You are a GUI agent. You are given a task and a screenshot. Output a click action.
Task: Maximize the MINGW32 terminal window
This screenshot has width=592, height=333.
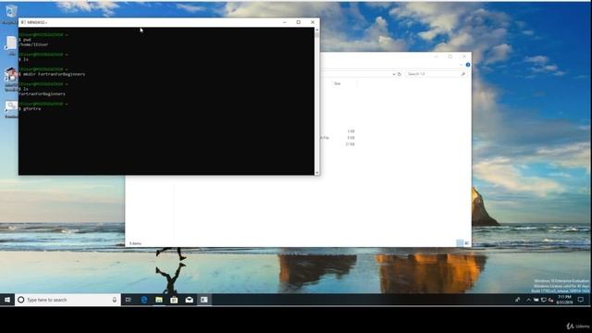click(x=299, y=22)
